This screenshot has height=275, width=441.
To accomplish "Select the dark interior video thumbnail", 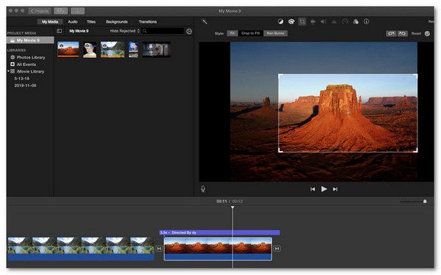I will (157, 50).
